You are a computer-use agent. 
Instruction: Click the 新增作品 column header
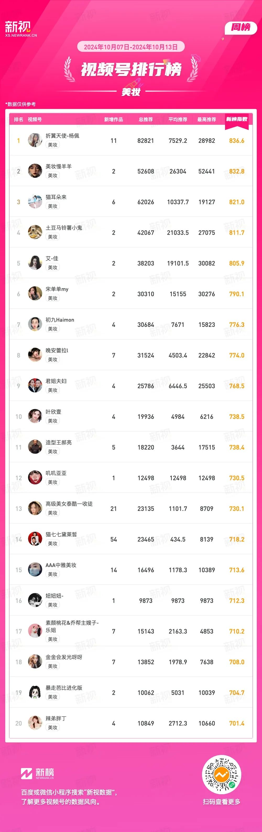point(113,120)
